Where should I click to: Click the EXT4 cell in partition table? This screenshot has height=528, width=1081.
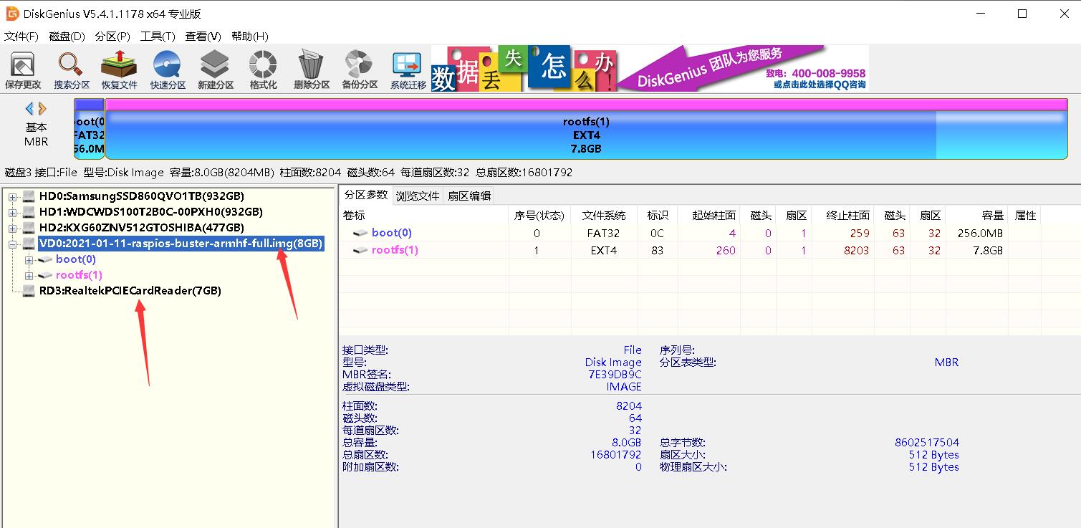coord(603,250)
